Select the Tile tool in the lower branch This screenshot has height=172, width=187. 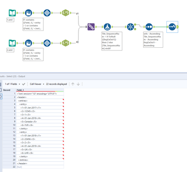47,43
